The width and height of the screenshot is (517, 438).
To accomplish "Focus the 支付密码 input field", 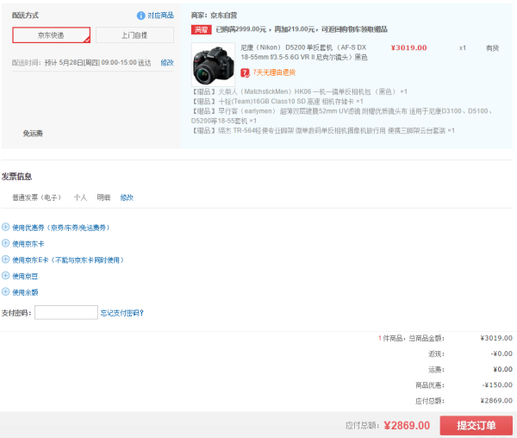I will [x=66, y=312].
